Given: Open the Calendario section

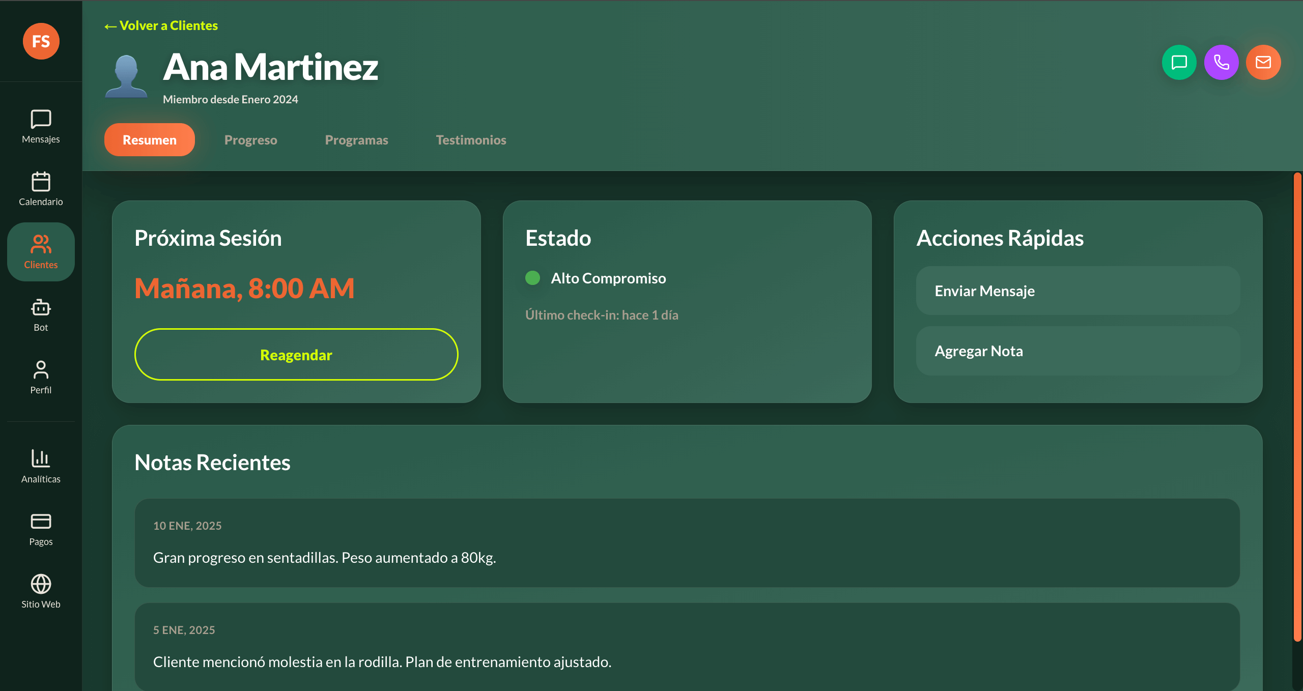Looking at the screenshot, I should [x=40, y=189].
